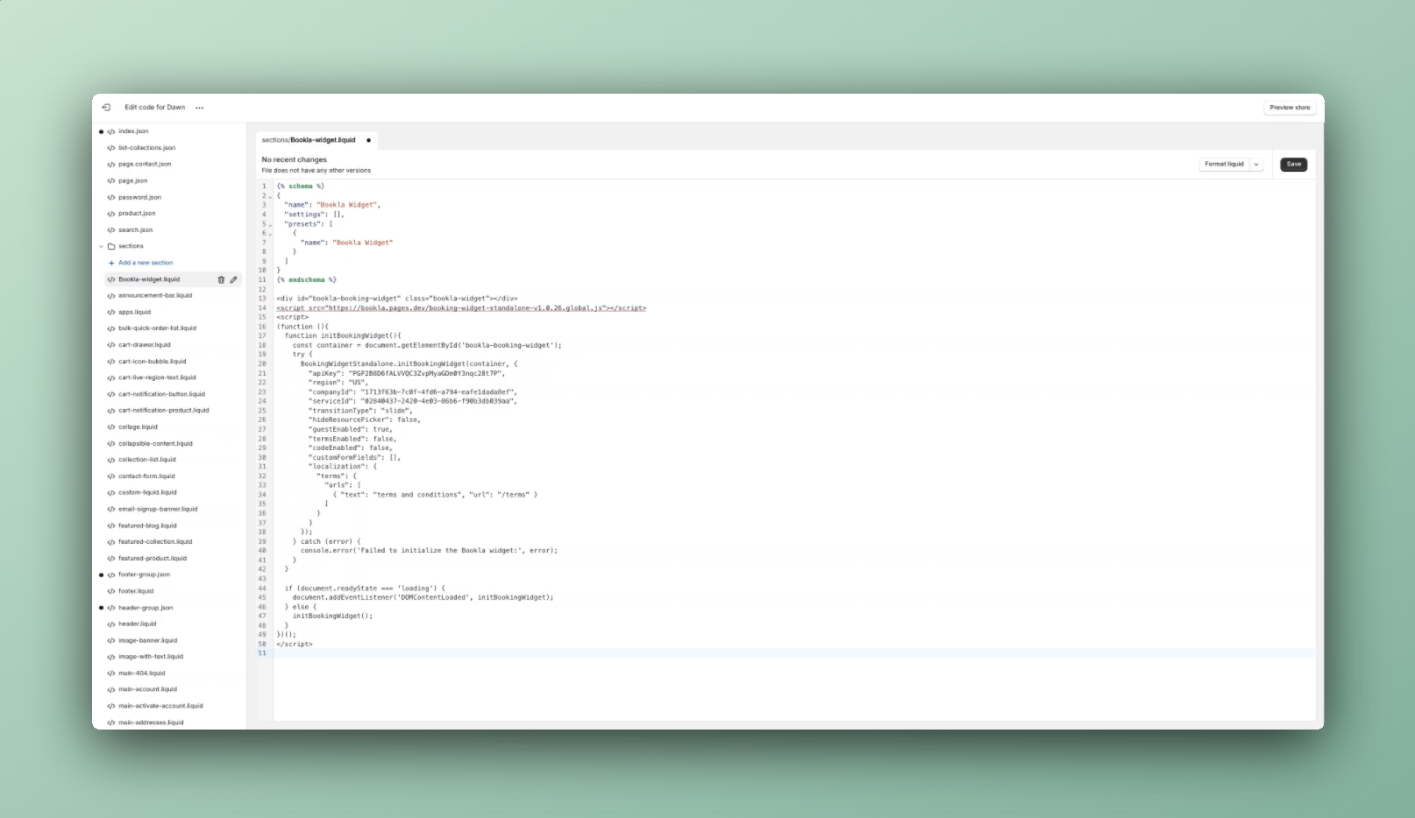Image resolution: width=1415 pixels, height=818 pixels.
Task: Click the Format liquid button
Action: click(x=1224, y=165)
